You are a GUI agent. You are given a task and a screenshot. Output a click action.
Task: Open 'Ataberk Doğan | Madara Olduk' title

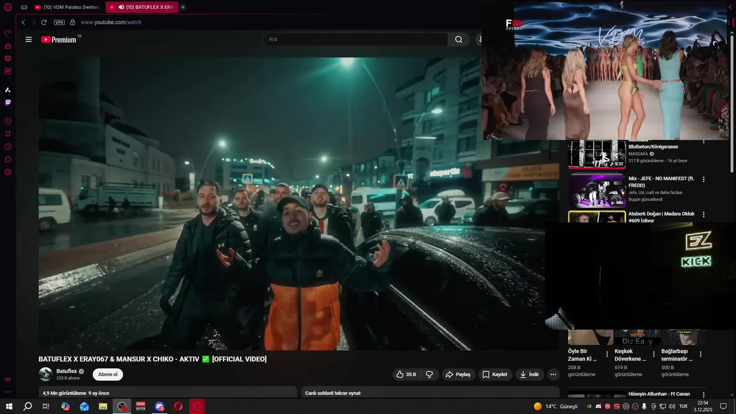661,217
